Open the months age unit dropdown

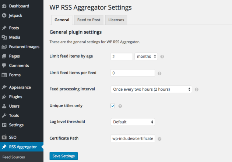(146, 57)
